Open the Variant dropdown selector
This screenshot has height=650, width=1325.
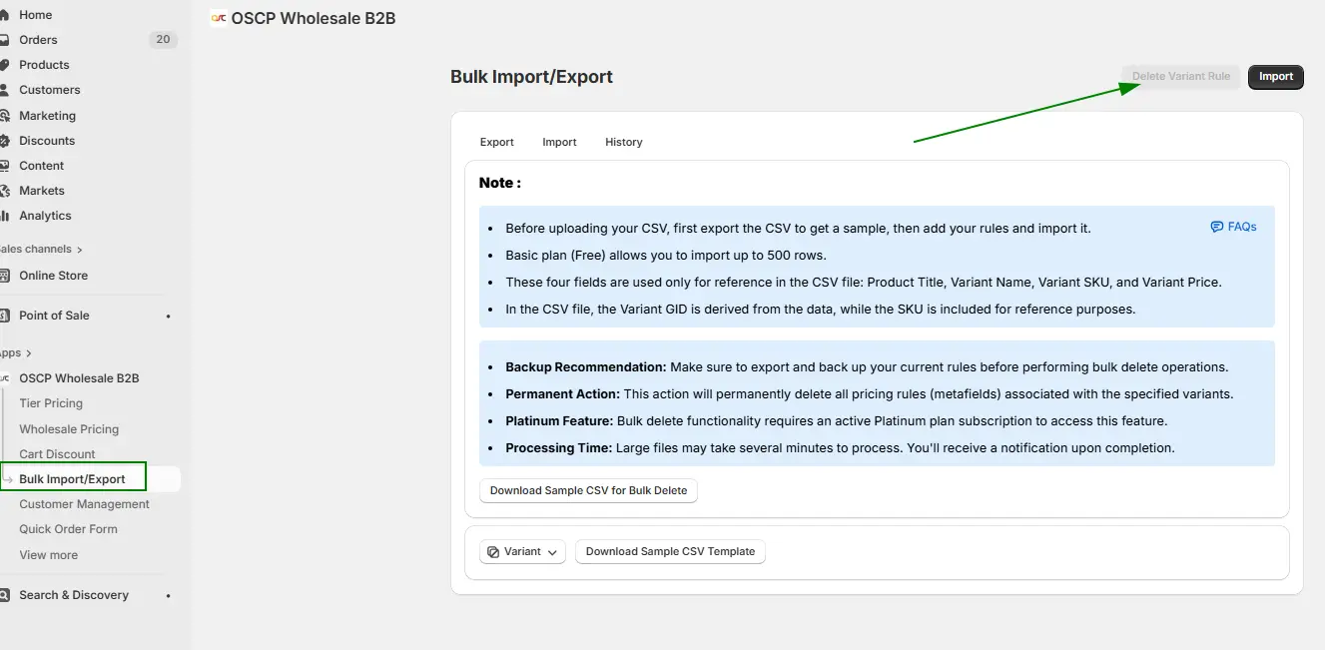[522, 552]
